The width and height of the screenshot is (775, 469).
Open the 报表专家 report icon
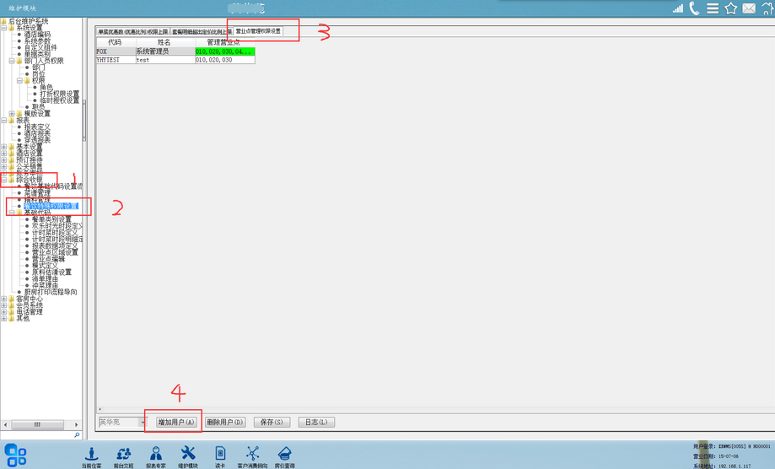pos(155,454)
